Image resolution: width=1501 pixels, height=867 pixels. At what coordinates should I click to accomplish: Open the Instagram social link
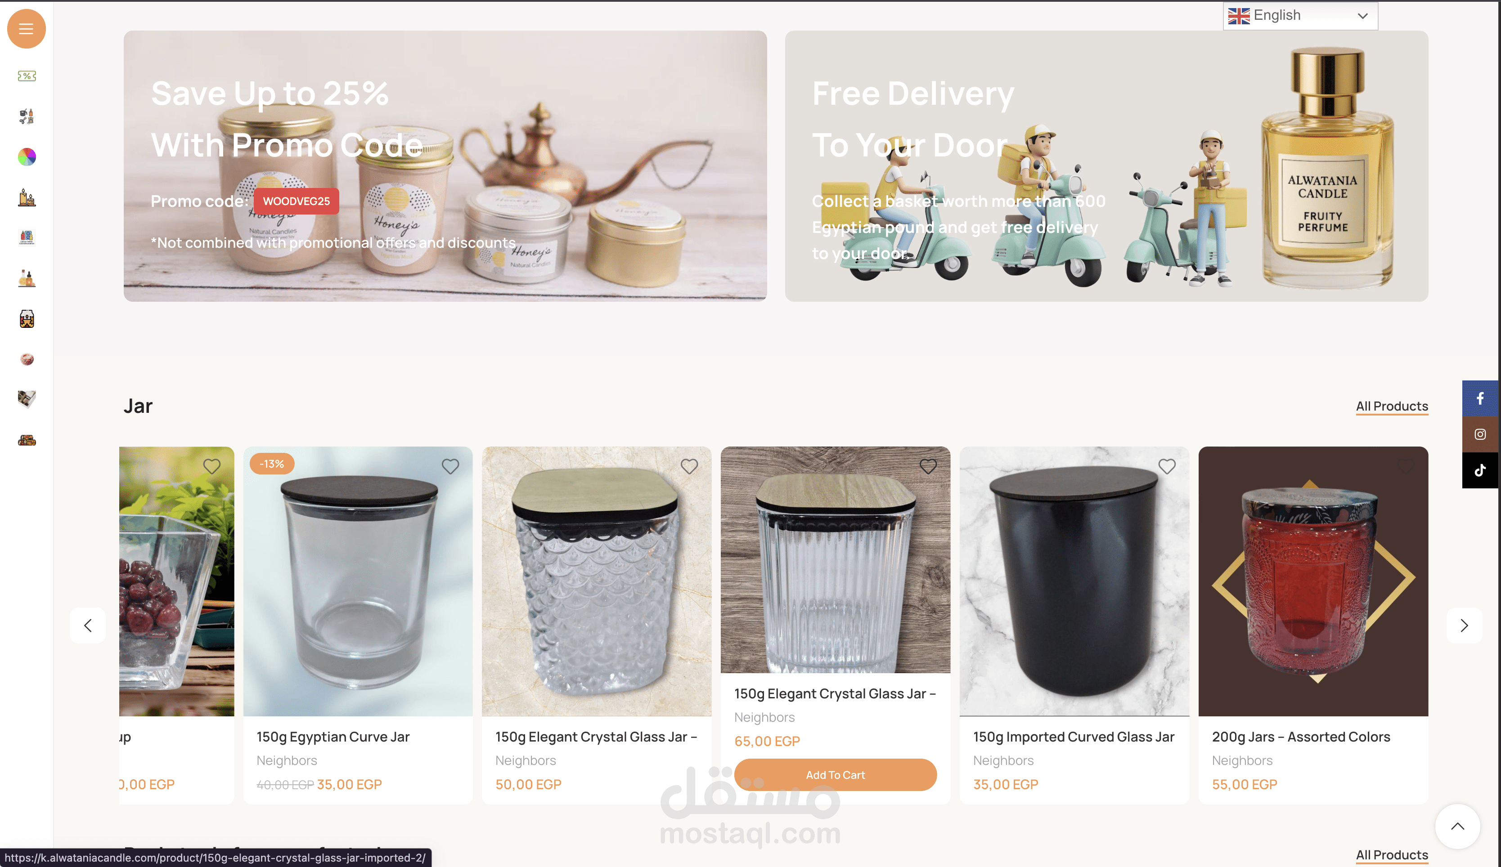[1479, 434]
